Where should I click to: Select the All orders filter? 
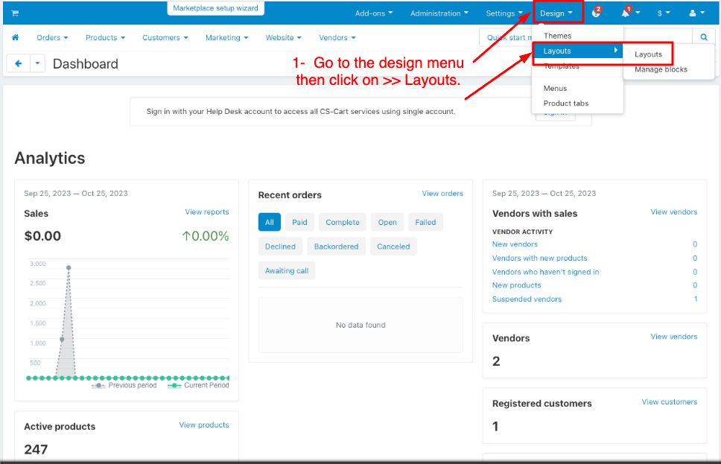point(270,222)
